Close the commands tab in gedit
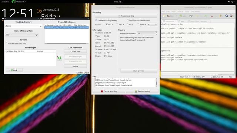The width and height of the screenshot is (237, 133). pos(176,21)
